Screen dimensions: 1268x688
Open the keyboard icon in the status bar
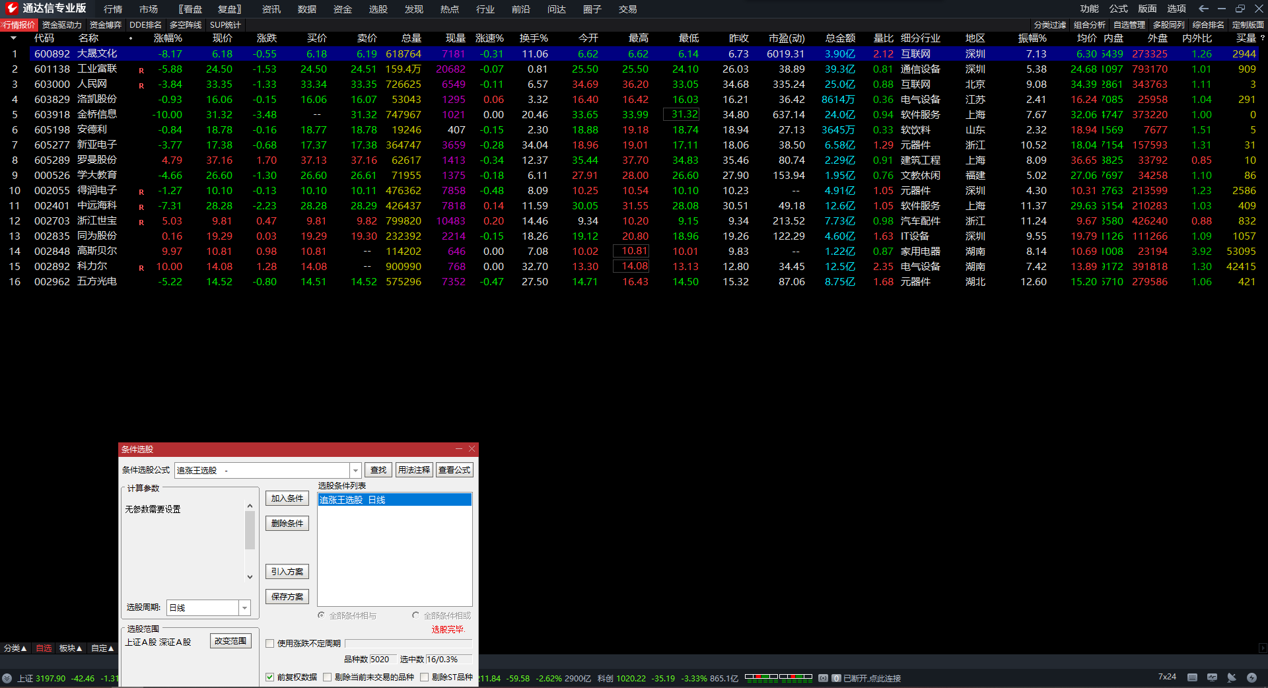(x=1192, y=677)
